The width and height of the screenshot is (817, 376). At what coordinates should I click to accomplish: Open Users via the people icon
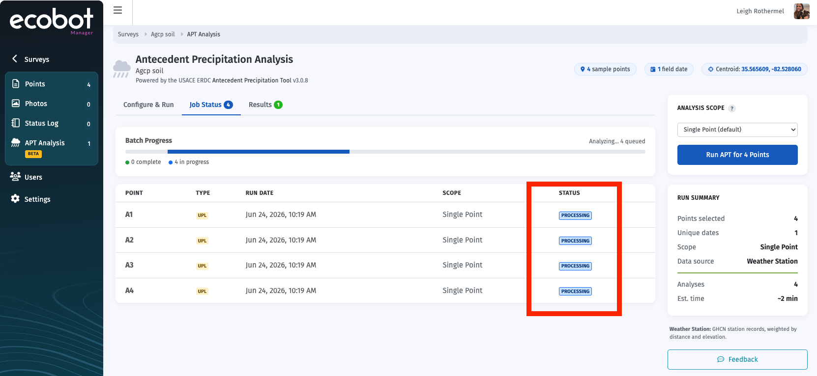coord(16,176)
